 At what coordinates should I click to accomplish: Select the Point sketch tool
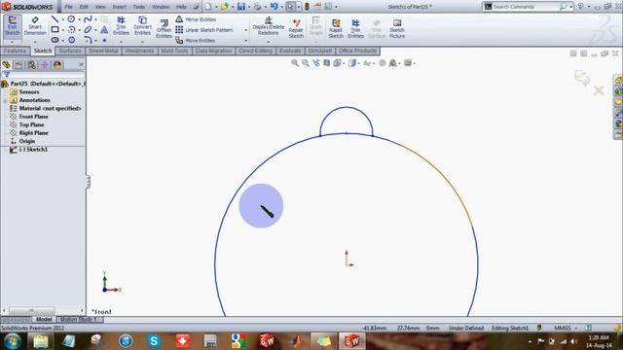click(104, 40)
